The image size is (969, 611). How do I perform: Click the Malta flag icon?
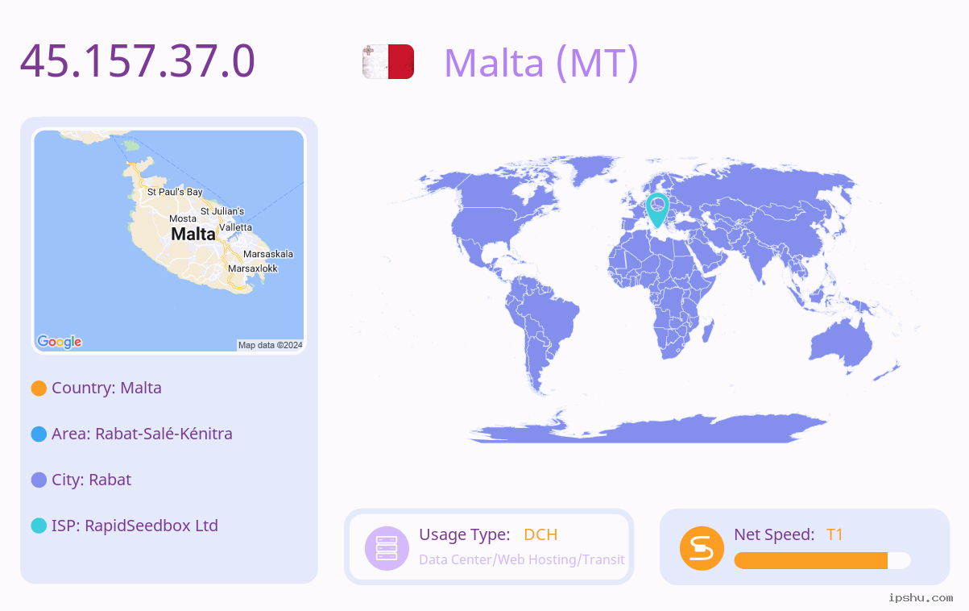[x=388, y=62]
